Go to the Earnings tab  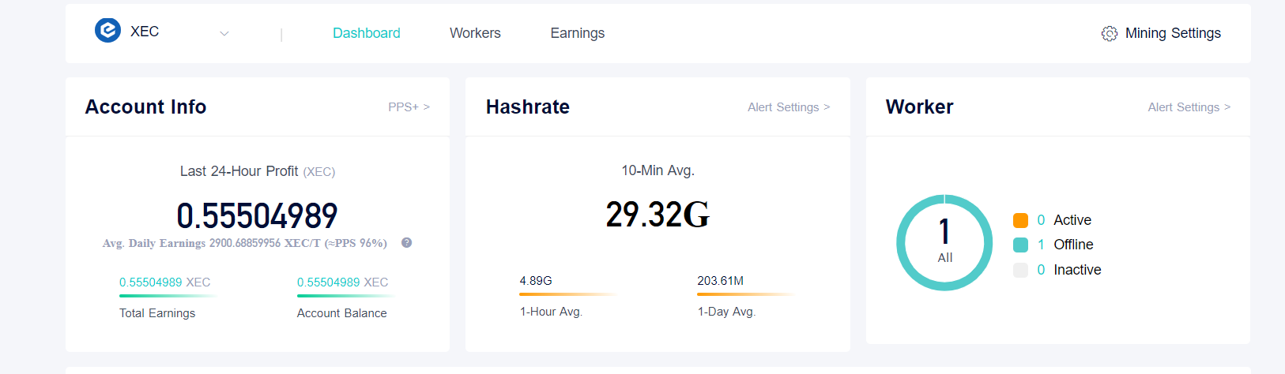coord(578,33)
